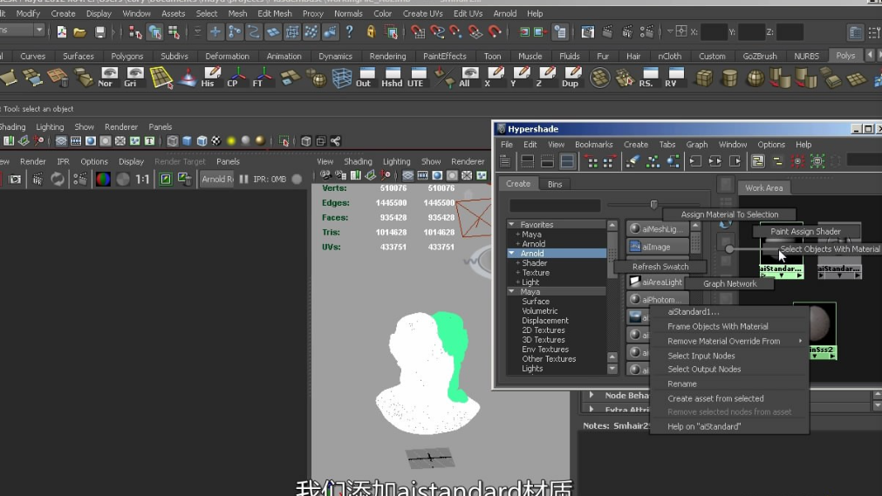Viewport: 882px width, 496px height.
Task: Click the open scene folder icon
Action: coord(80,32)
